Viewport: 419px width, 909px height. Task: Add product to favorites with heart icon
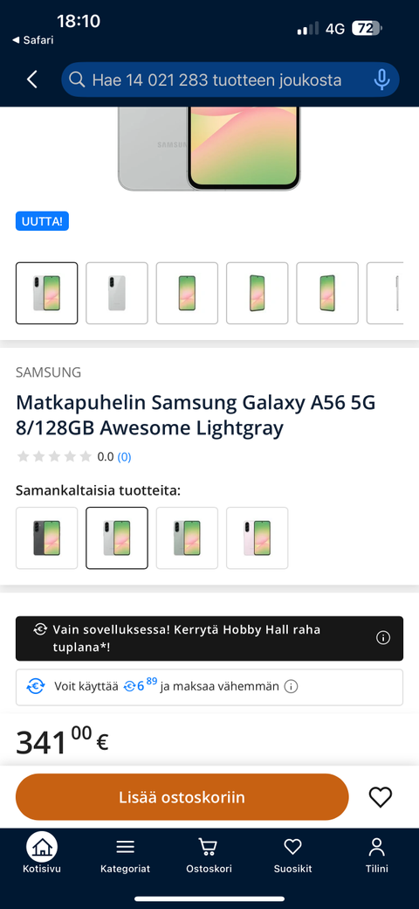[381, 797]
